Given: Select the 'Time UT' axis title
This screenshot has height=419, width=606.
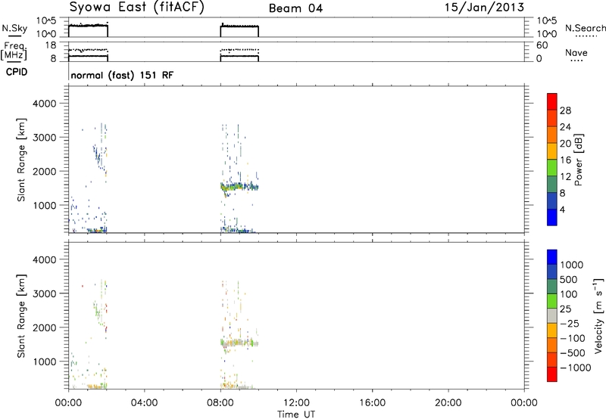Looking at the screenshot, I should click(296, 414).
